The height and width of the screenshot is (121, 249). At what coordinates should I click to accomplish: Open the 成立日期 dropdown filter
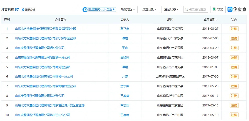[149, 9]
